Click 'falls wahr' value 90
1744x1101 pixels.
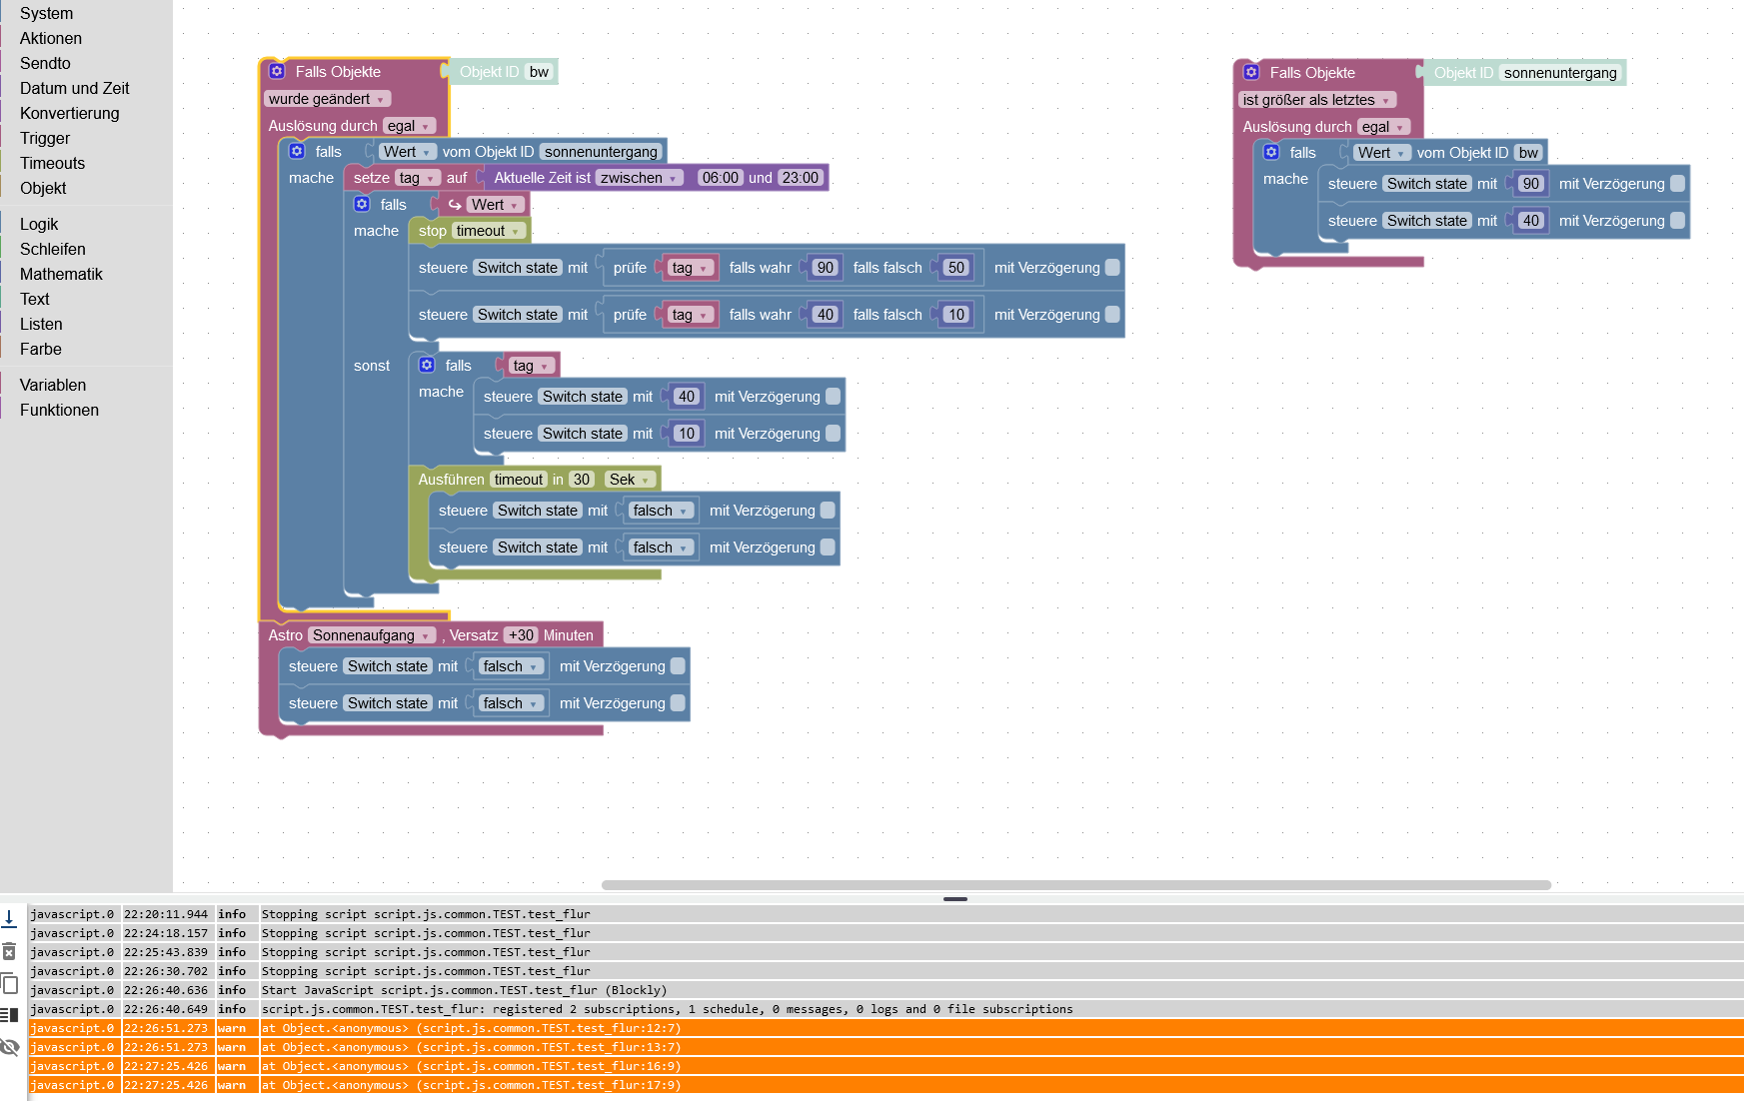coord(825,268)
